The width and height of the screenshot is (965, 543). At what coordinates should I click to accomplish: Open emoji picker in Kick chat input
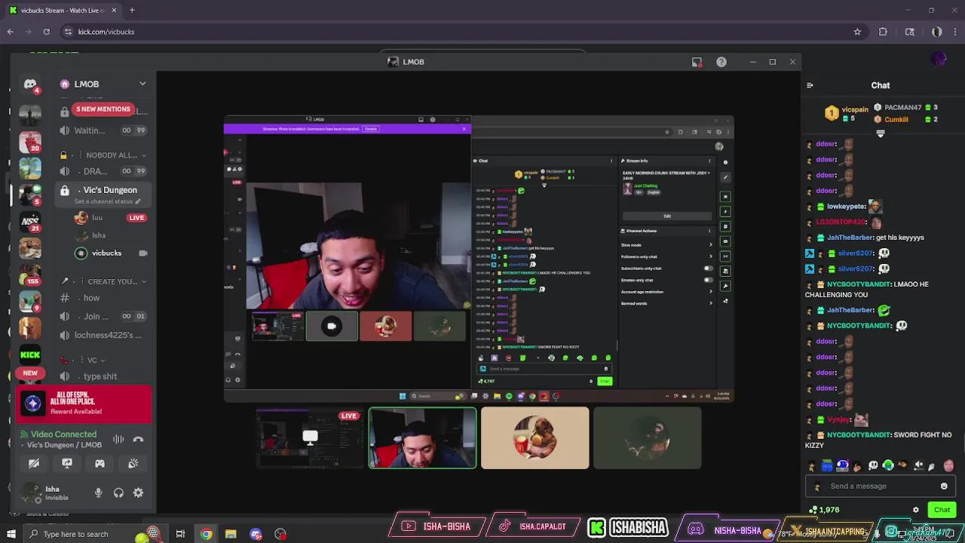coord(944,486)
